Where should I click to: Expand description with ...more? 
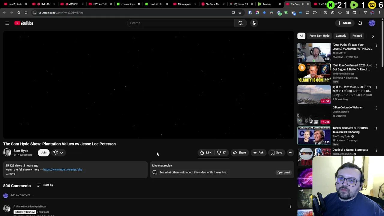10,174
